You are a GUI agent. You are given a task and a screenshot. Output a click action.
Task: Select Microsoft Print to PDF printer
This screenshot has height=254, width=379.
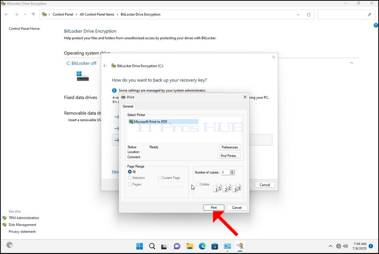click(x=163, y=122)
